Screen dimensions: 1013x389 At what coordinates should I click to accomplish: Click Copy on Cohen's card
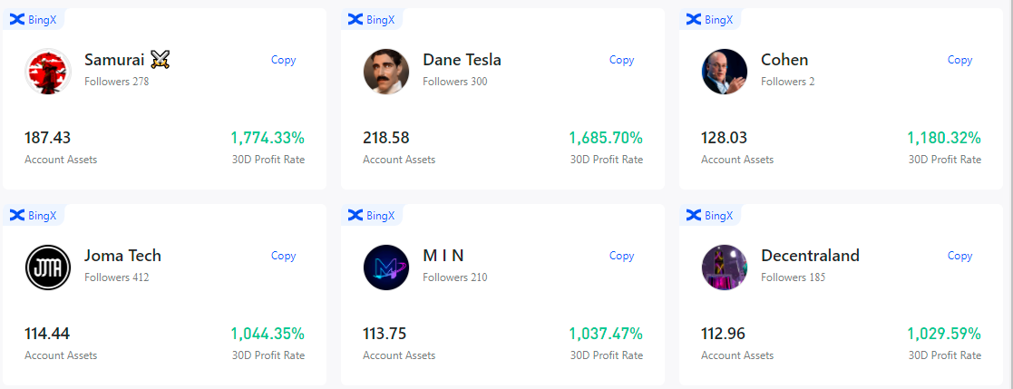(960, 60)
